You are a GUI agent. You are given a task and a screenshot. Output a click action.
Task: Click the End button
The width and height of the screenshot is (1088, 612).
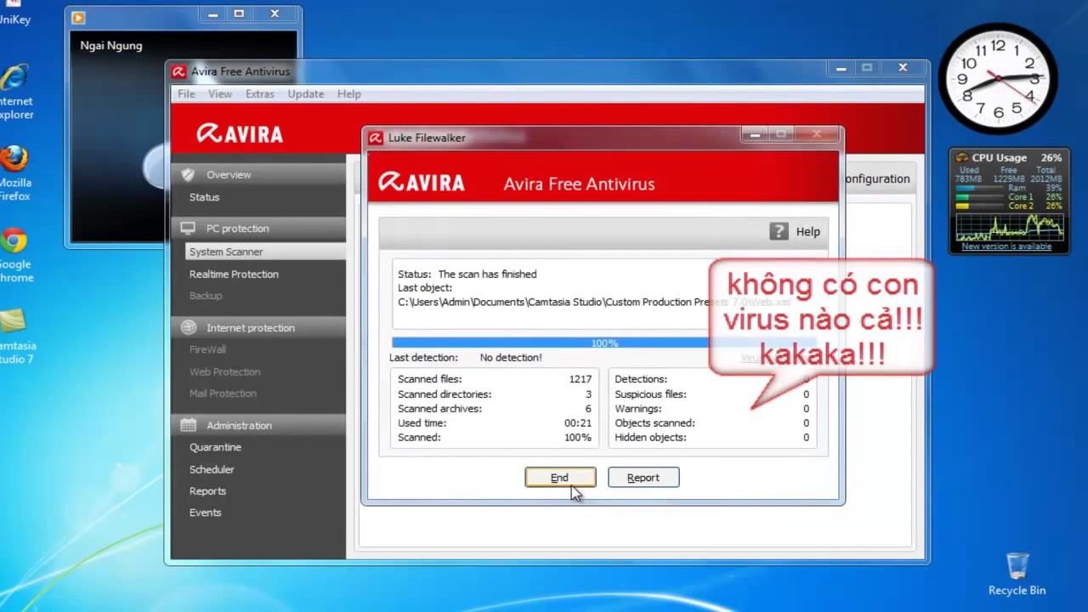pos(560,478)
